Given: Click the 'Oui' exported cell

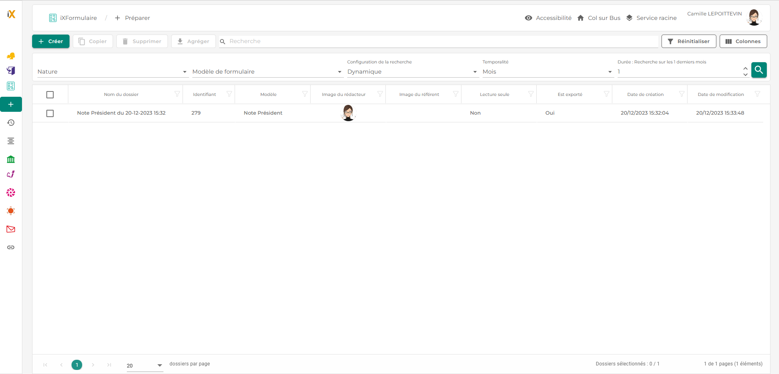Looking at the screenshot, I should [x=550, y=113].
